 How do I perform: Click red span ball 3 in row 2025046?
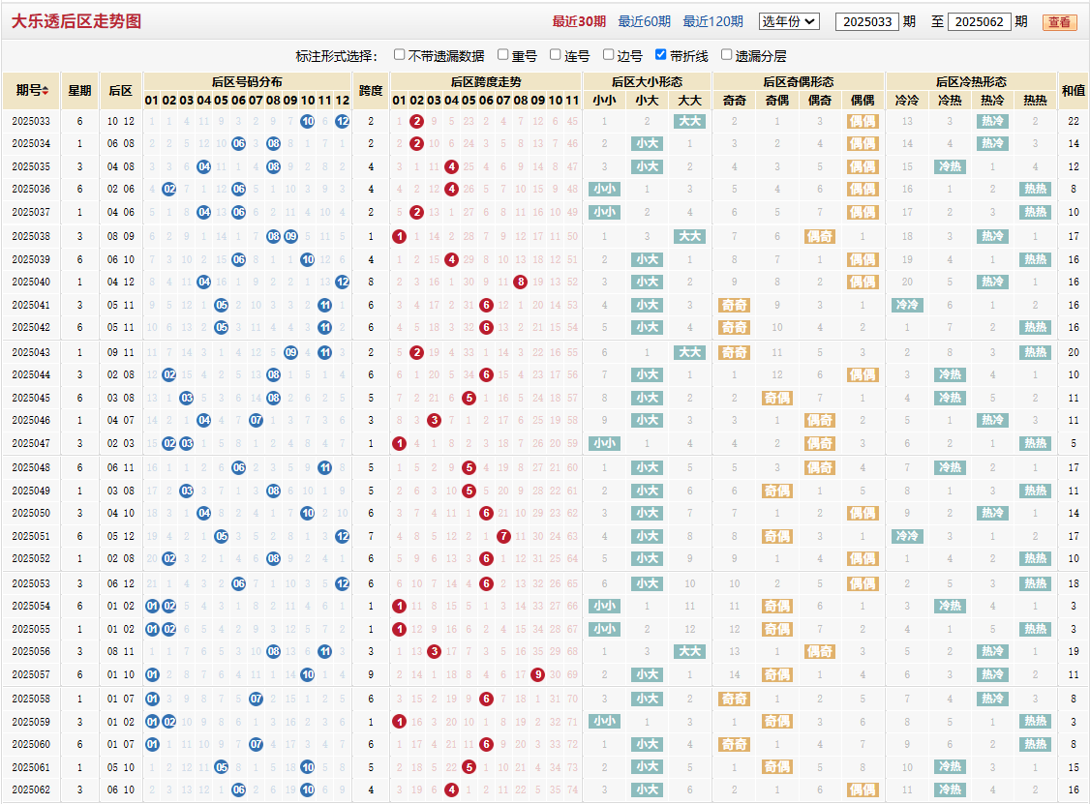pyautogui.click(x=434, y=421)
